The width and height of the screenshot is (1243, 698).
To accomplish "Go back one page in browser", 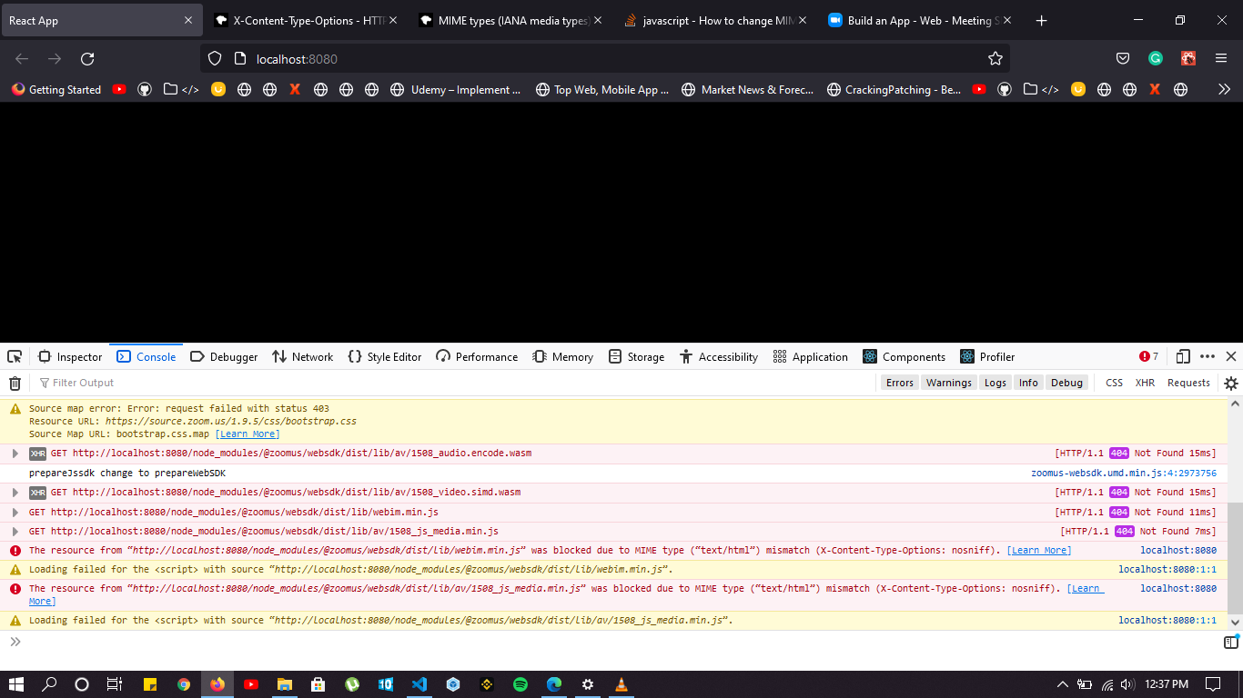I will (x=22, y=58).
